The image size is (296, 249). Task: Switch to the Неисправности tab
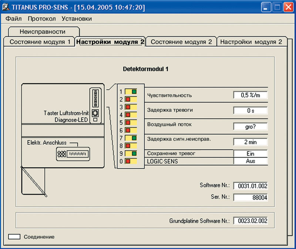tap(44, 31)
